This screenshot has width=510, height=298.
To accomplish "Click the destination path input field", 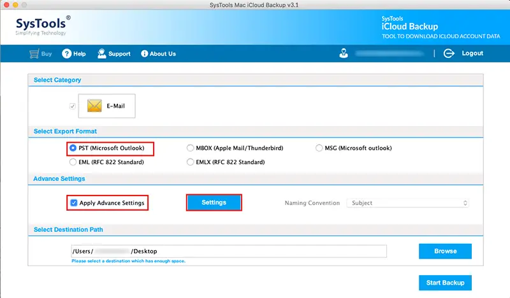I will (229, 252).
